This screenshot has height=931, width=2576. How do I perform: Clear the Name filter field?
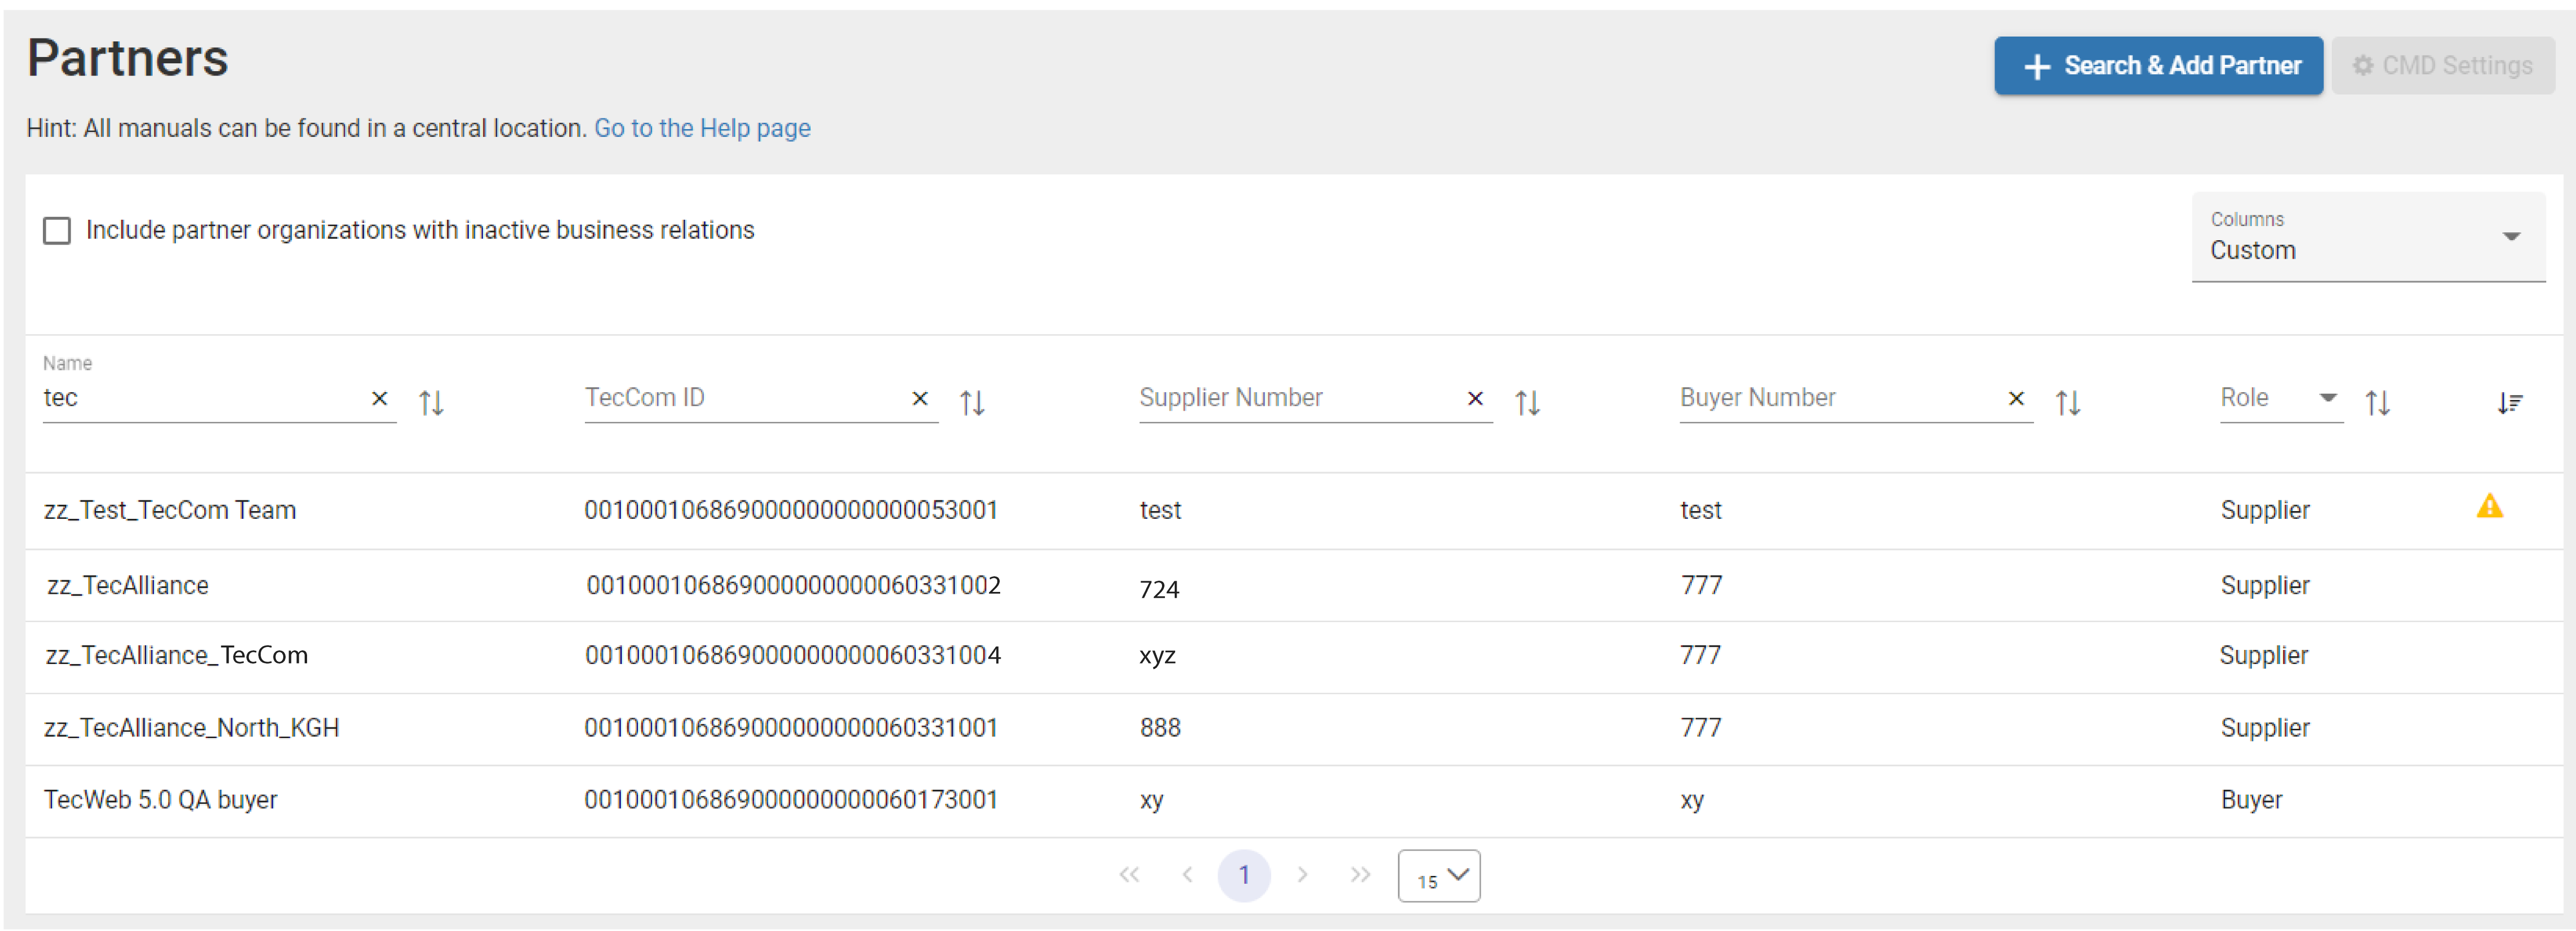point(379,399)
